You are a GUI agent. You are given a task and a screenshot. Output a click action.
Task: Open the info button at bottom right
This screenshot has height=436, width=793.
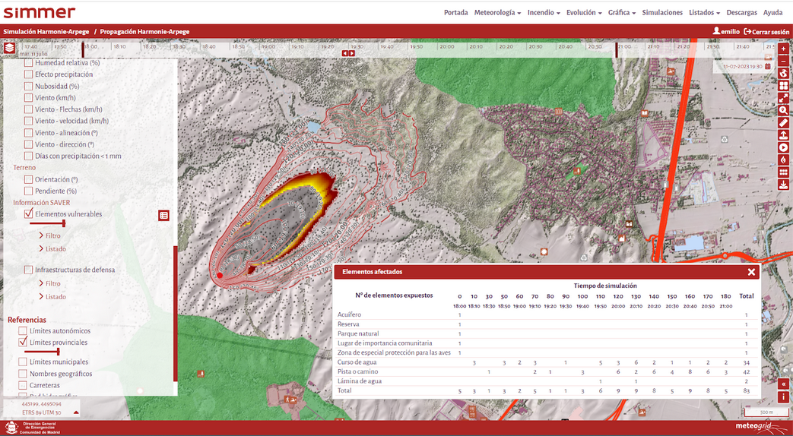click(x=783, y=396)
